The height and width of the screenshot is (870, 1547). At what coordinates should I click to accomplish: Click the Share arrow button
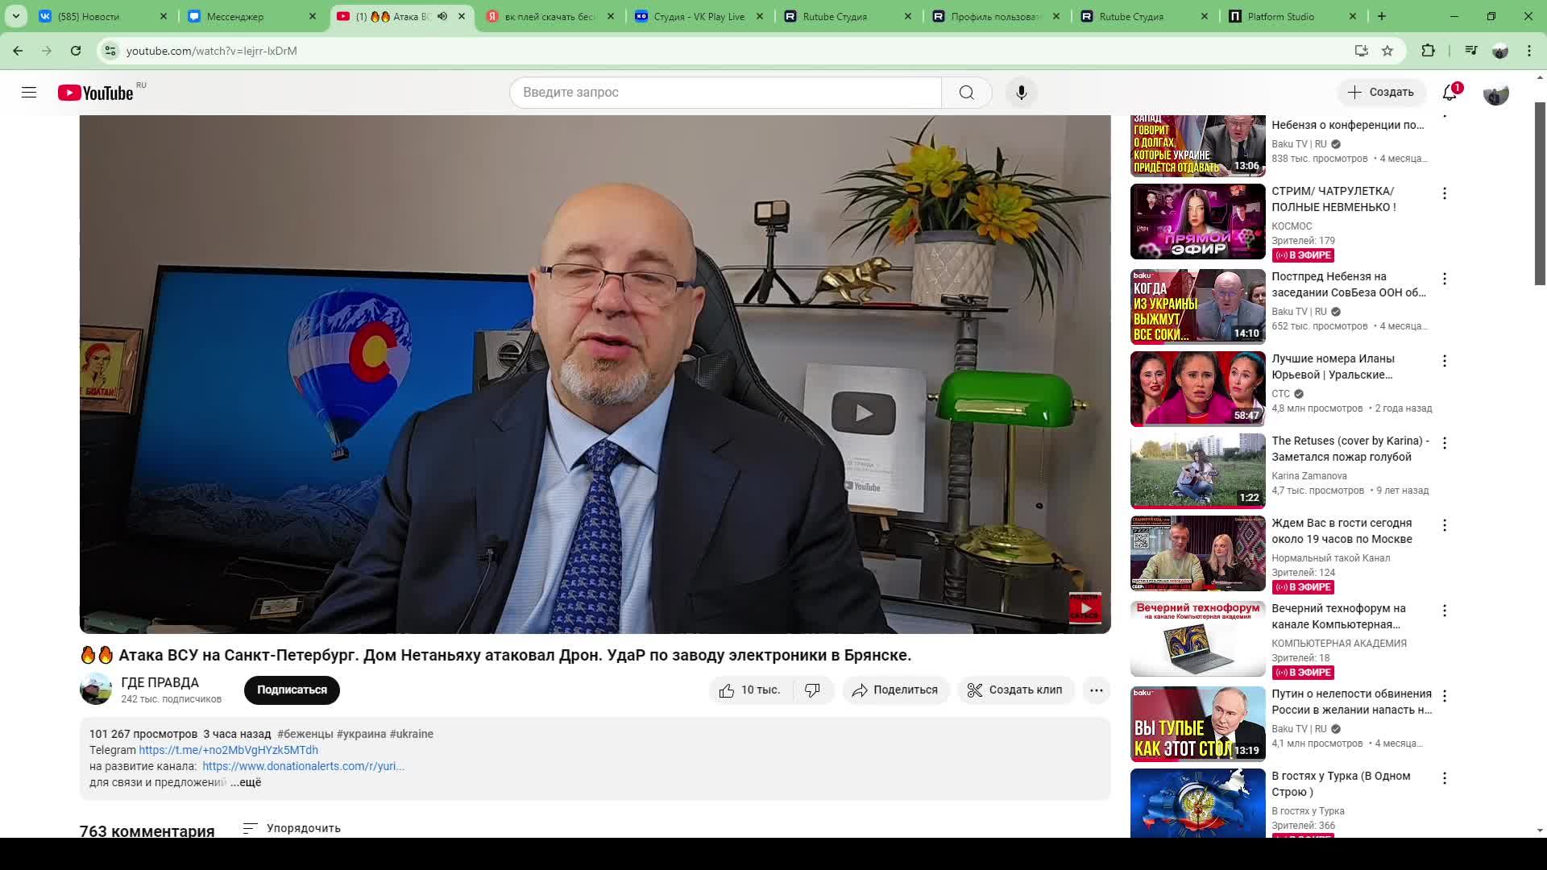[895, 690]
